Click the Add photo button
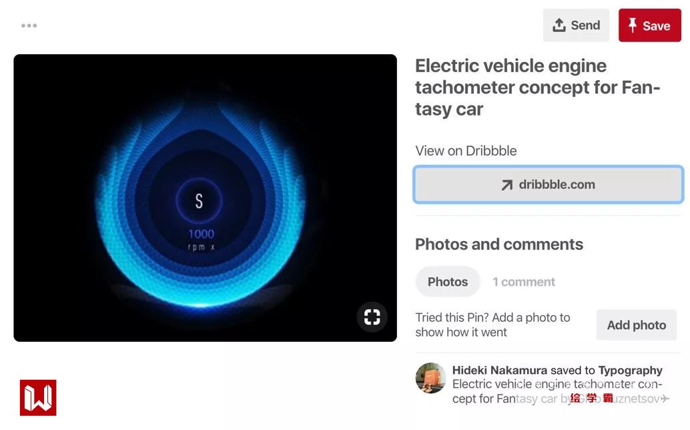 637,325
